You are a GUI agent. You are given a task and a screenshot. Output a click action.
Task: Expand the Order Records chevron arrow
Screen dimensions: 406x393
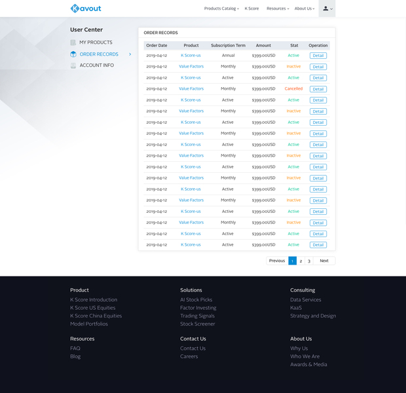tap(130, 54)
